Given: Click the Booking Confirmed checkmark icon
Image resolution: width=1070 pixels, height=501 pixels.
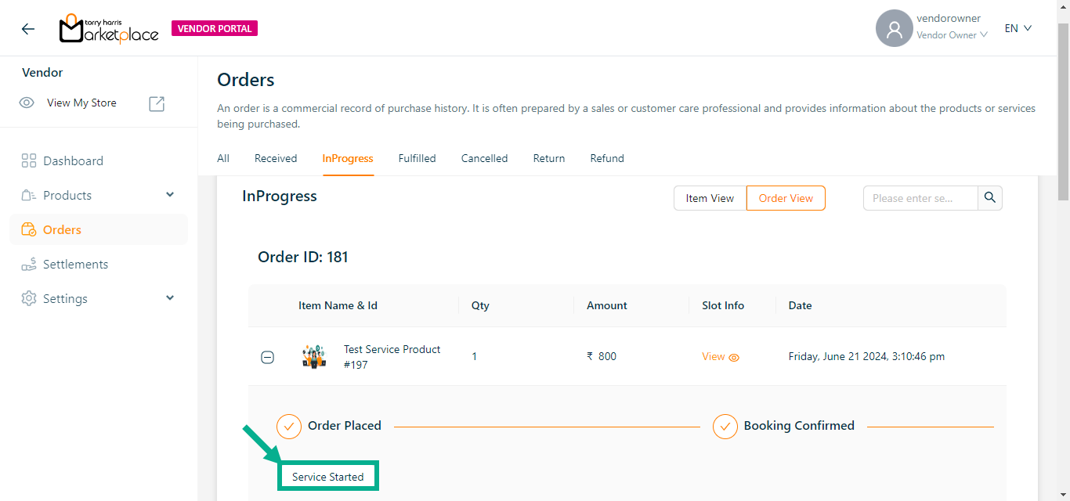Looking at the screenshot, I should pyautogui.click(x=725, y=427).
